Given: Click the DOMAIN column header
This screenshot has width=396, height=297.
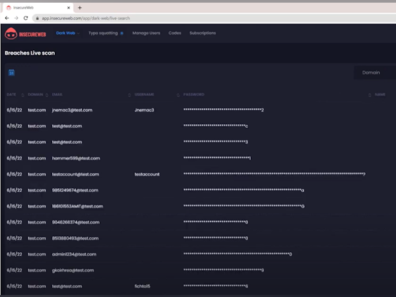Looking at the screenshot, I should tap(36, 94).
